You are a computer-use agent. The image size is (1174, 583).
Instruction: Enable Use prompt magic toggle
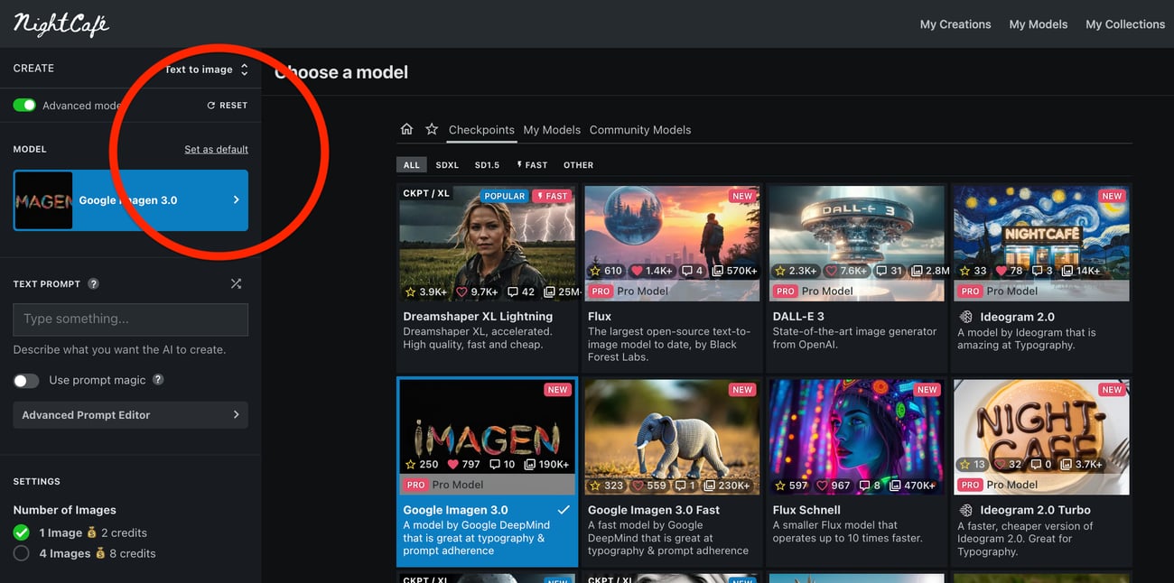(x=26, y=381)
